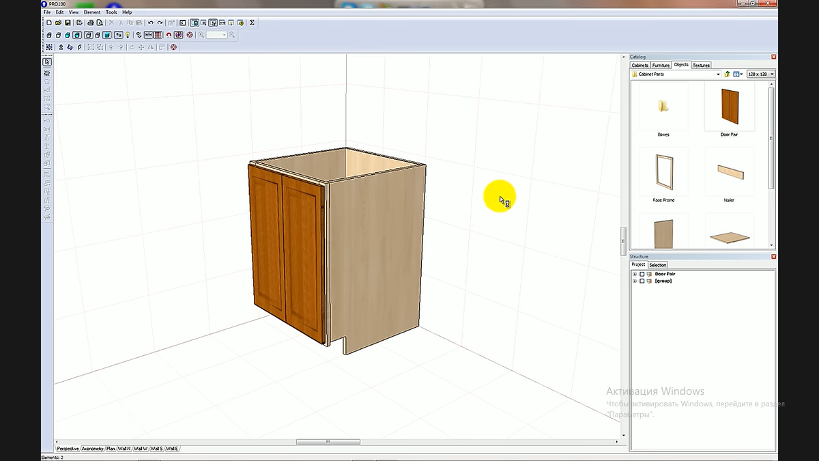
Task: Click the Print icon
Action: pos(90,23)
